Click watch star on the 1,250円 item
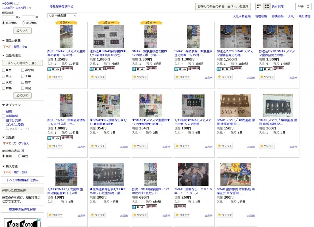This screenshot has width=314, height=227. tap(50, 77)
